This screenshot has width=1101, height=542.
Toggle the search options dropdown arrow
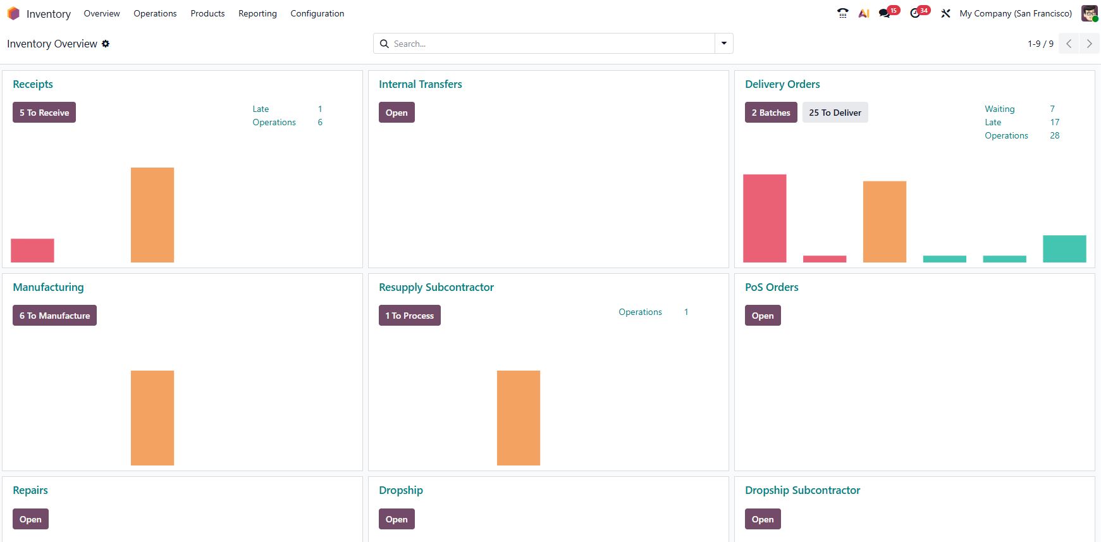click(724, 44)
